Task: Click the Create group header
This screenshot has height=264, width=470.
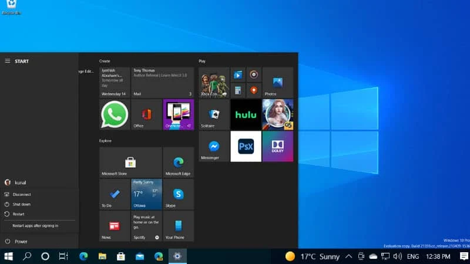Action: tap(105, 61)
